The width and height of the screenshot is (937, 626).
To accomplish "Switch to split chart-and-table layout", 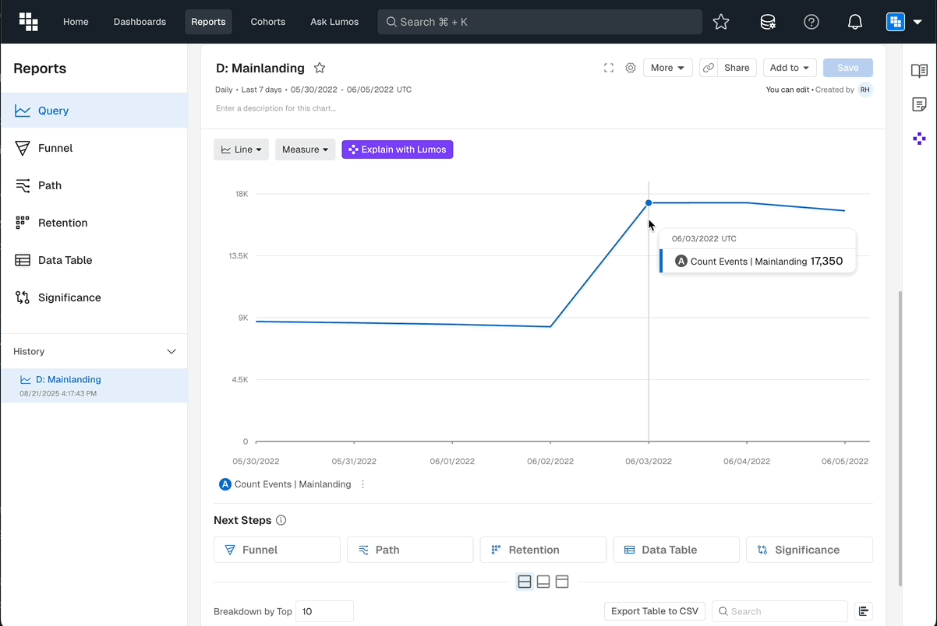I will 525,582.
